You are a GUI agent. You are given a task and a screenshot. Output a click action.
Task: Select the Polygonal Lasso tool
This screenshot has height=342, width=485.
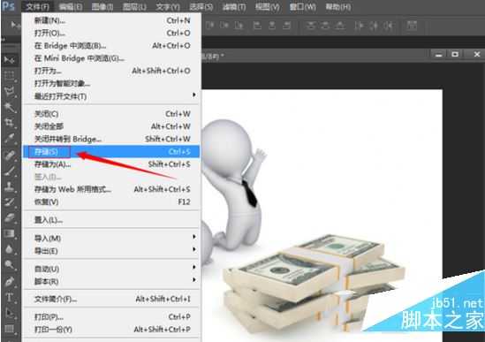click(10, 91)
